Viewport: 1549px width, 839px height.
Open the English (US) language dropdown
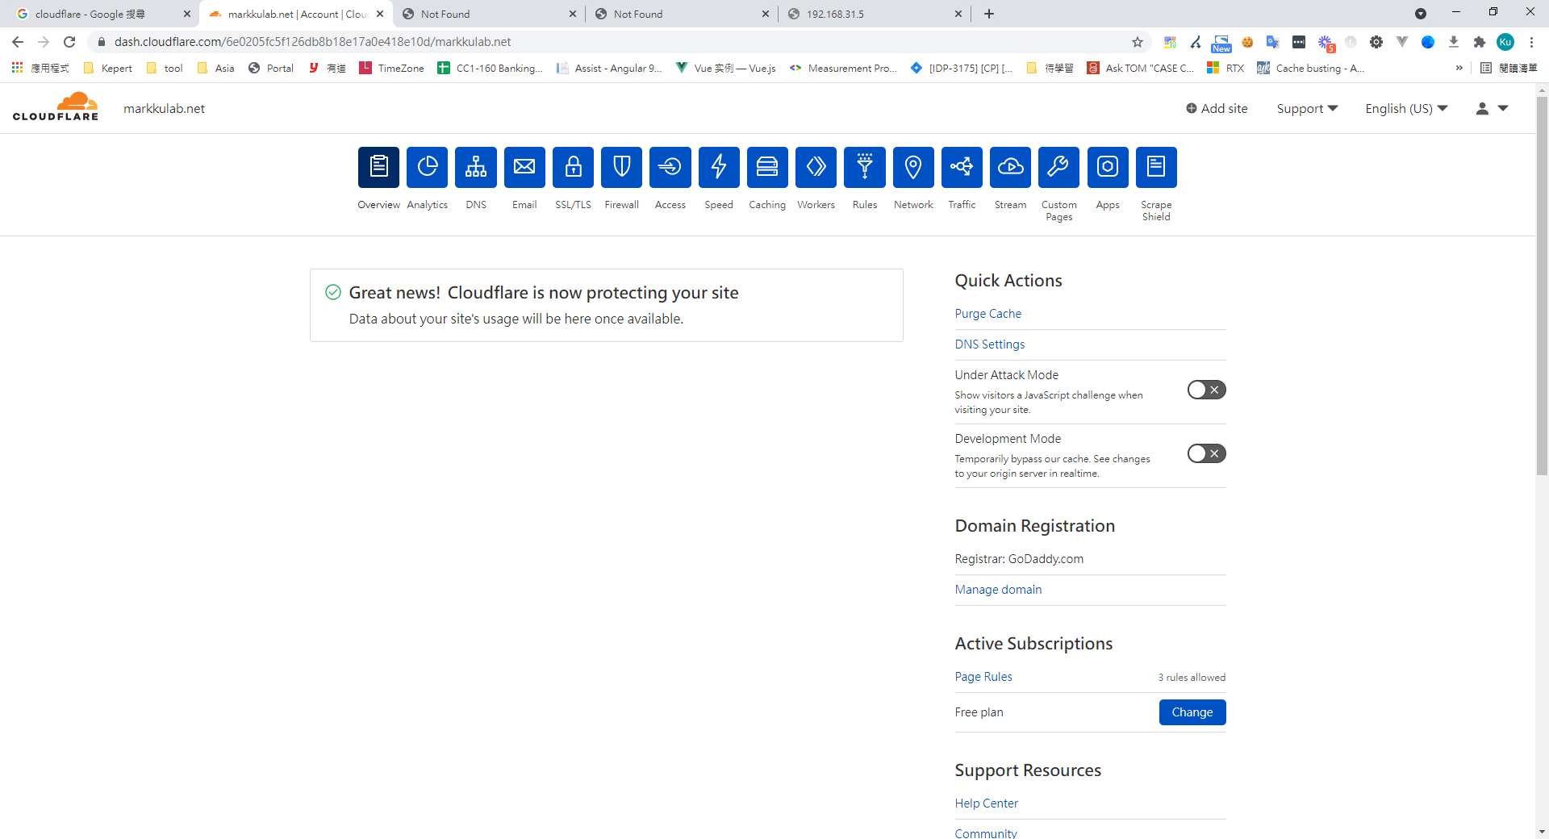click(1405, 108)
